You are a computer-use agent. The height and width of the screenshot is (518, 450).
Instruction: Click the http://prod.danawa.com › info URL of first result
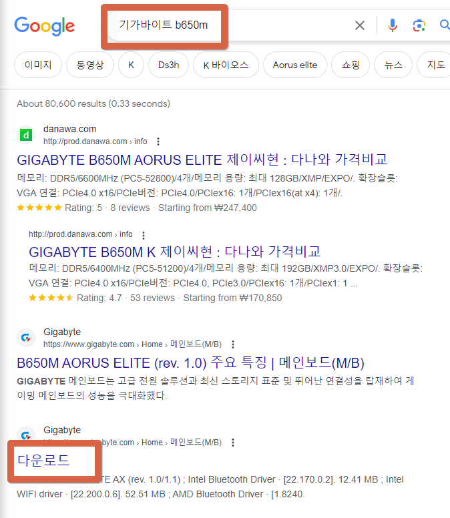[x=95, y=142]
